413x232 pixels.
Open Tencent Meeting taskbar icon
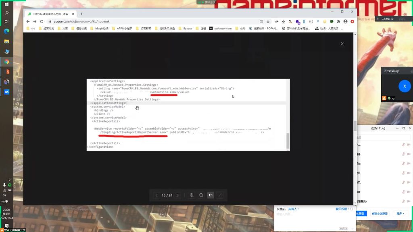point(6,92)
